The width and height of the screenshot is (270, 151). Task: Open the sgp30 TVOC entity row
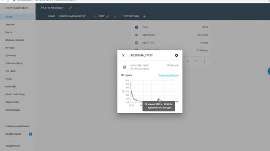(x=171, y=43)
